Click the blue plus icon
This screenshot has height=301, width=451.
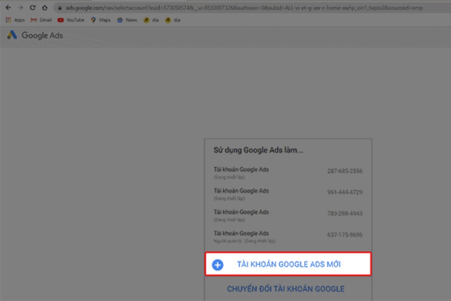pyautogui.click(x=218, y=265)
